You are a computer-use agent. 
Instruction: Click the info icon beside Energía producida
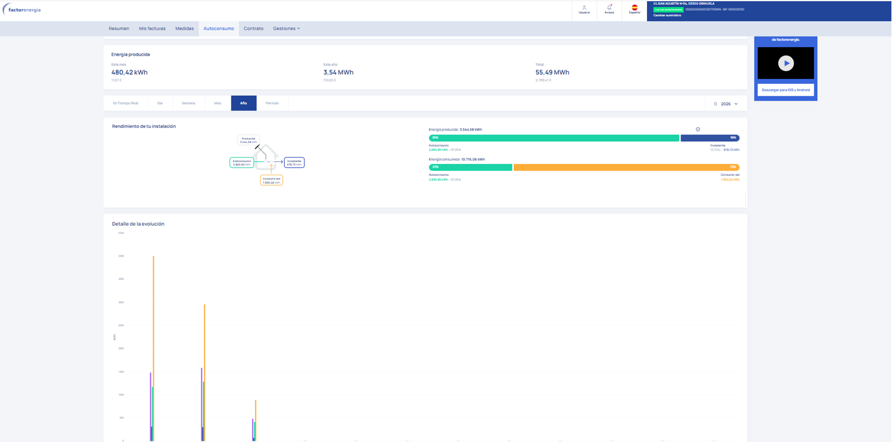pyautogui.click(x=698, y=129)
